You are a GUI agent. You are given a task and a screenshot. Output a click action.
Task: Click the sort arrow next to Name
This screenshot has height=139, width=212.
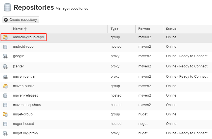(x=25, y=29)
